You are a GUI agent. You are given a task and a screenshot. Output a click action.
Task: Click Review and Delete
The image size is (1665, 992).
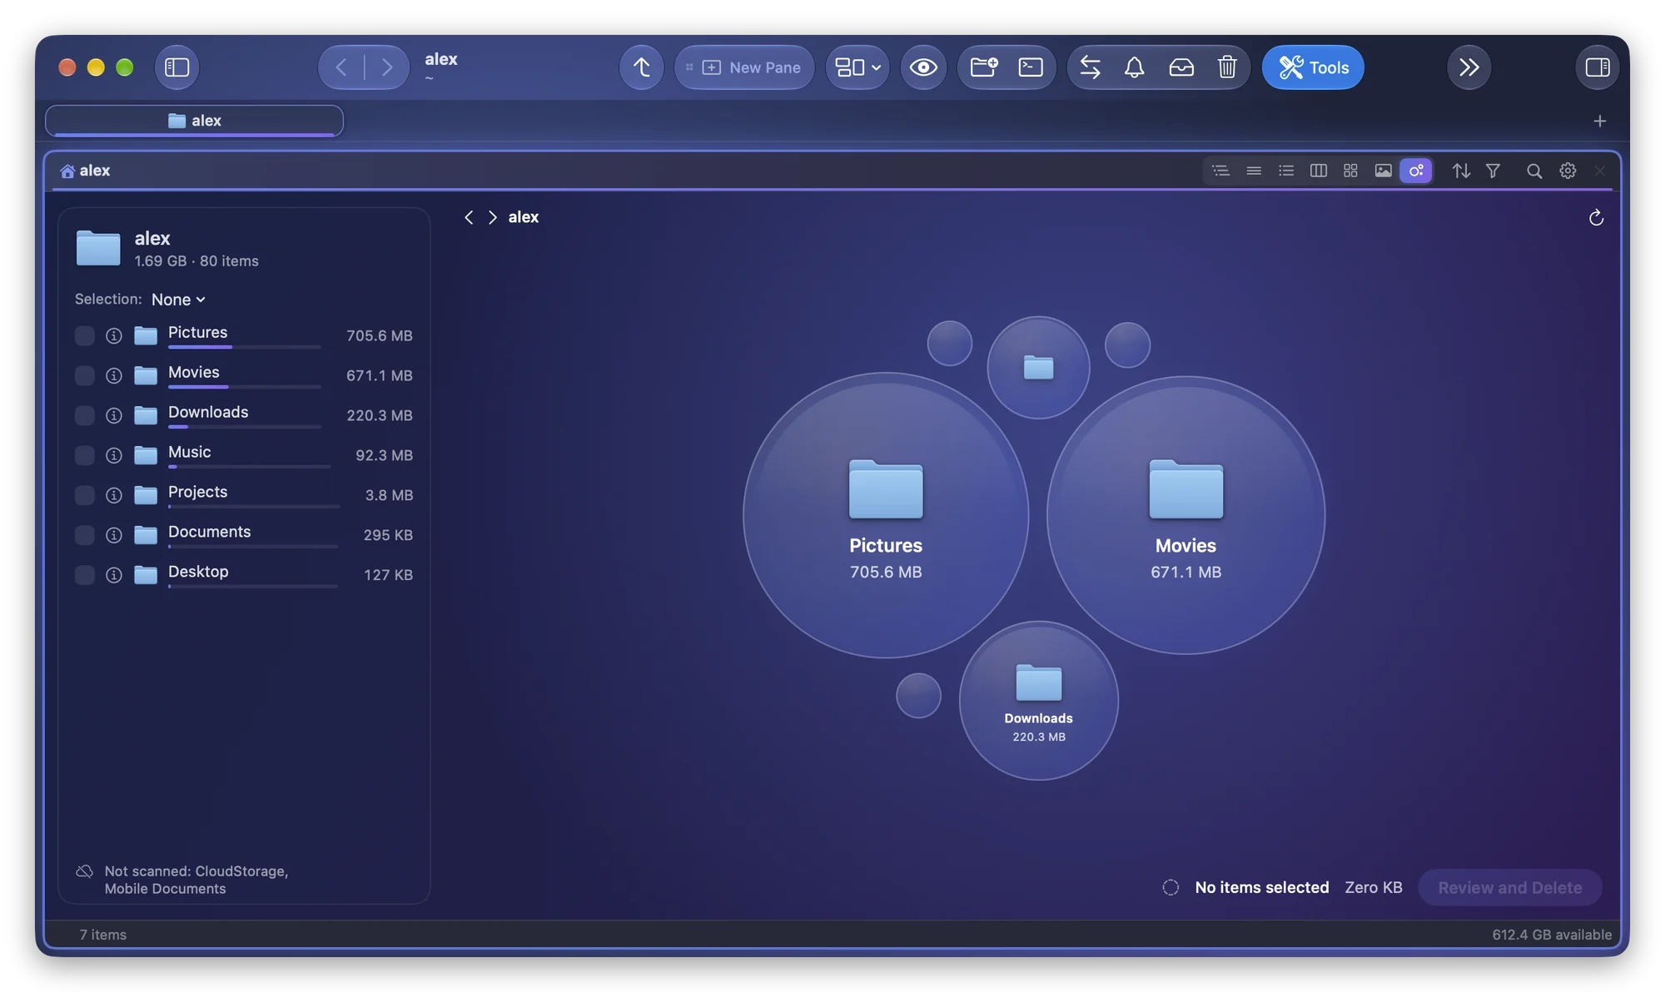[x=1509, y=887]
